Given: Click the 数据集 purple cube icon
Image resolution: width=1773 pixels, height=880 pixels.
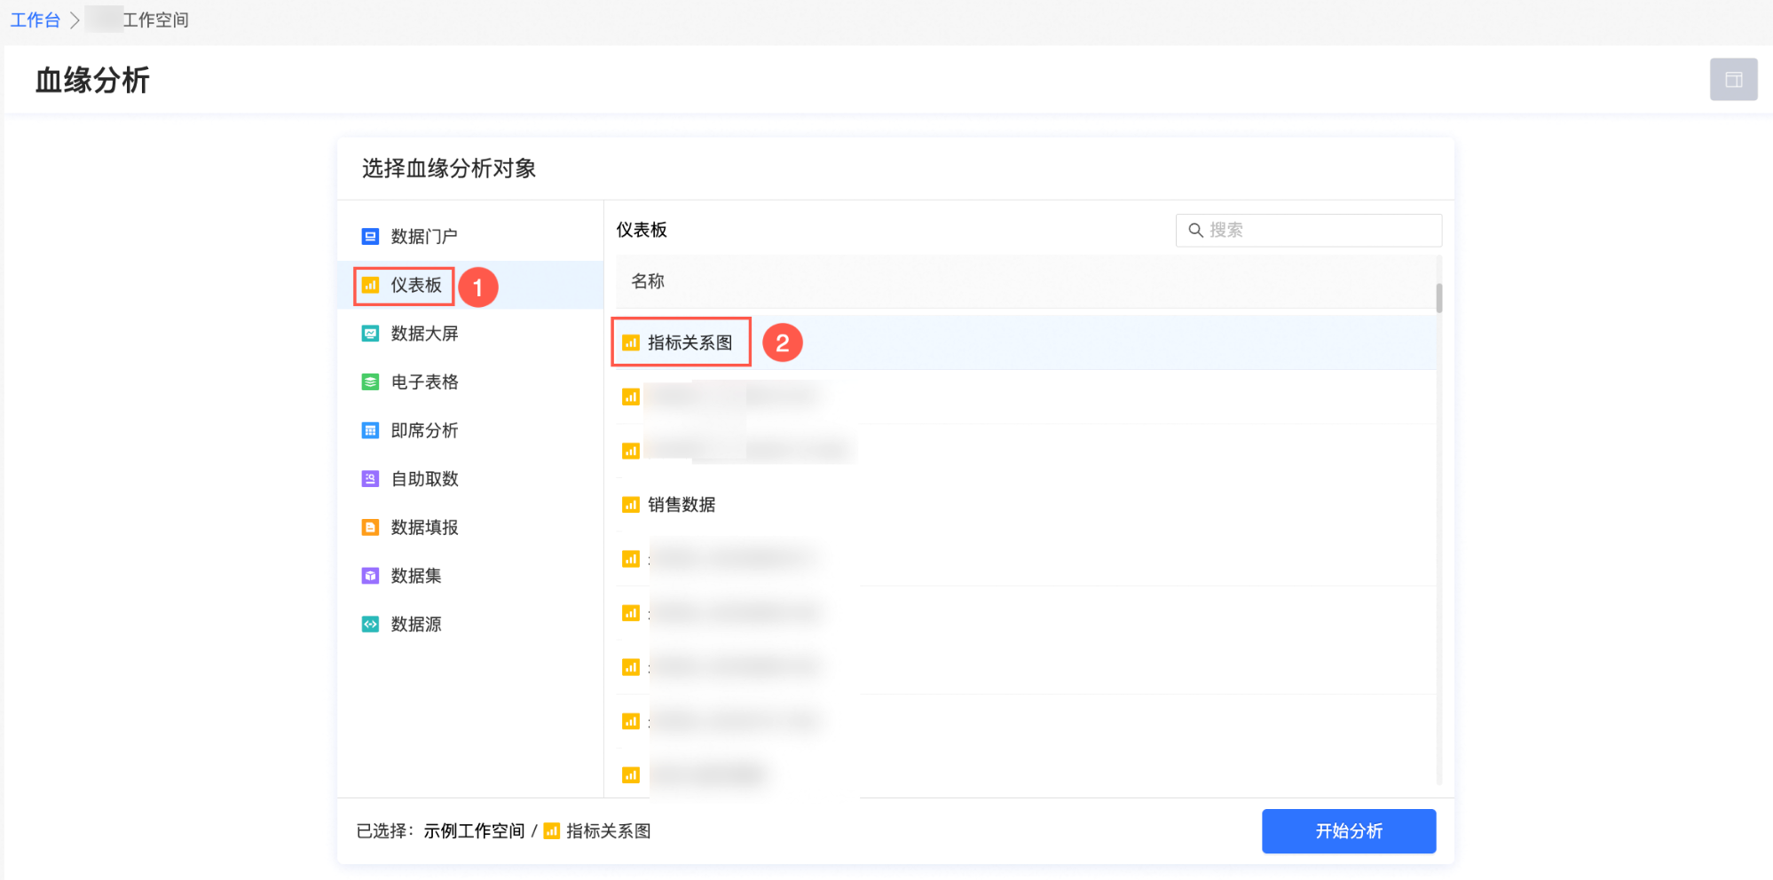Looking at the screenshot, I should coord(370,576).
